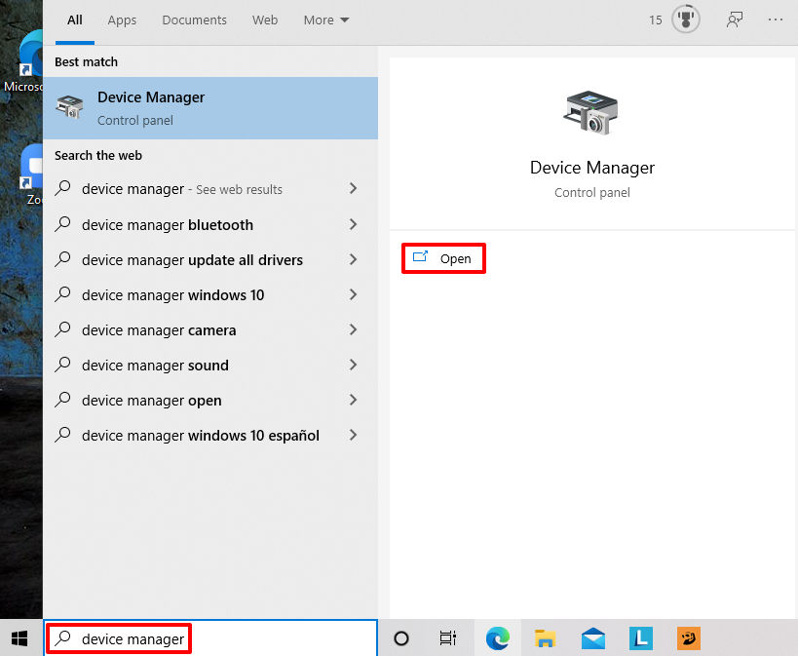Image resolution: width=798 pixels, height=656 pixels.
Task: Select the Web search tab
Action: (x=265, y=19)
